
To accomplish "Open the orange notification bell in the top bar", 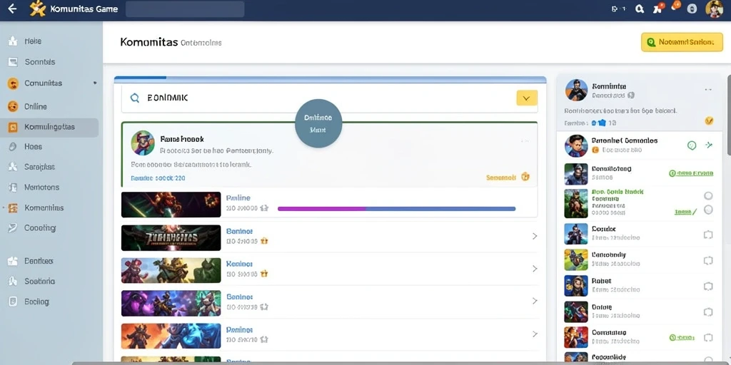I will pos(675,6).
